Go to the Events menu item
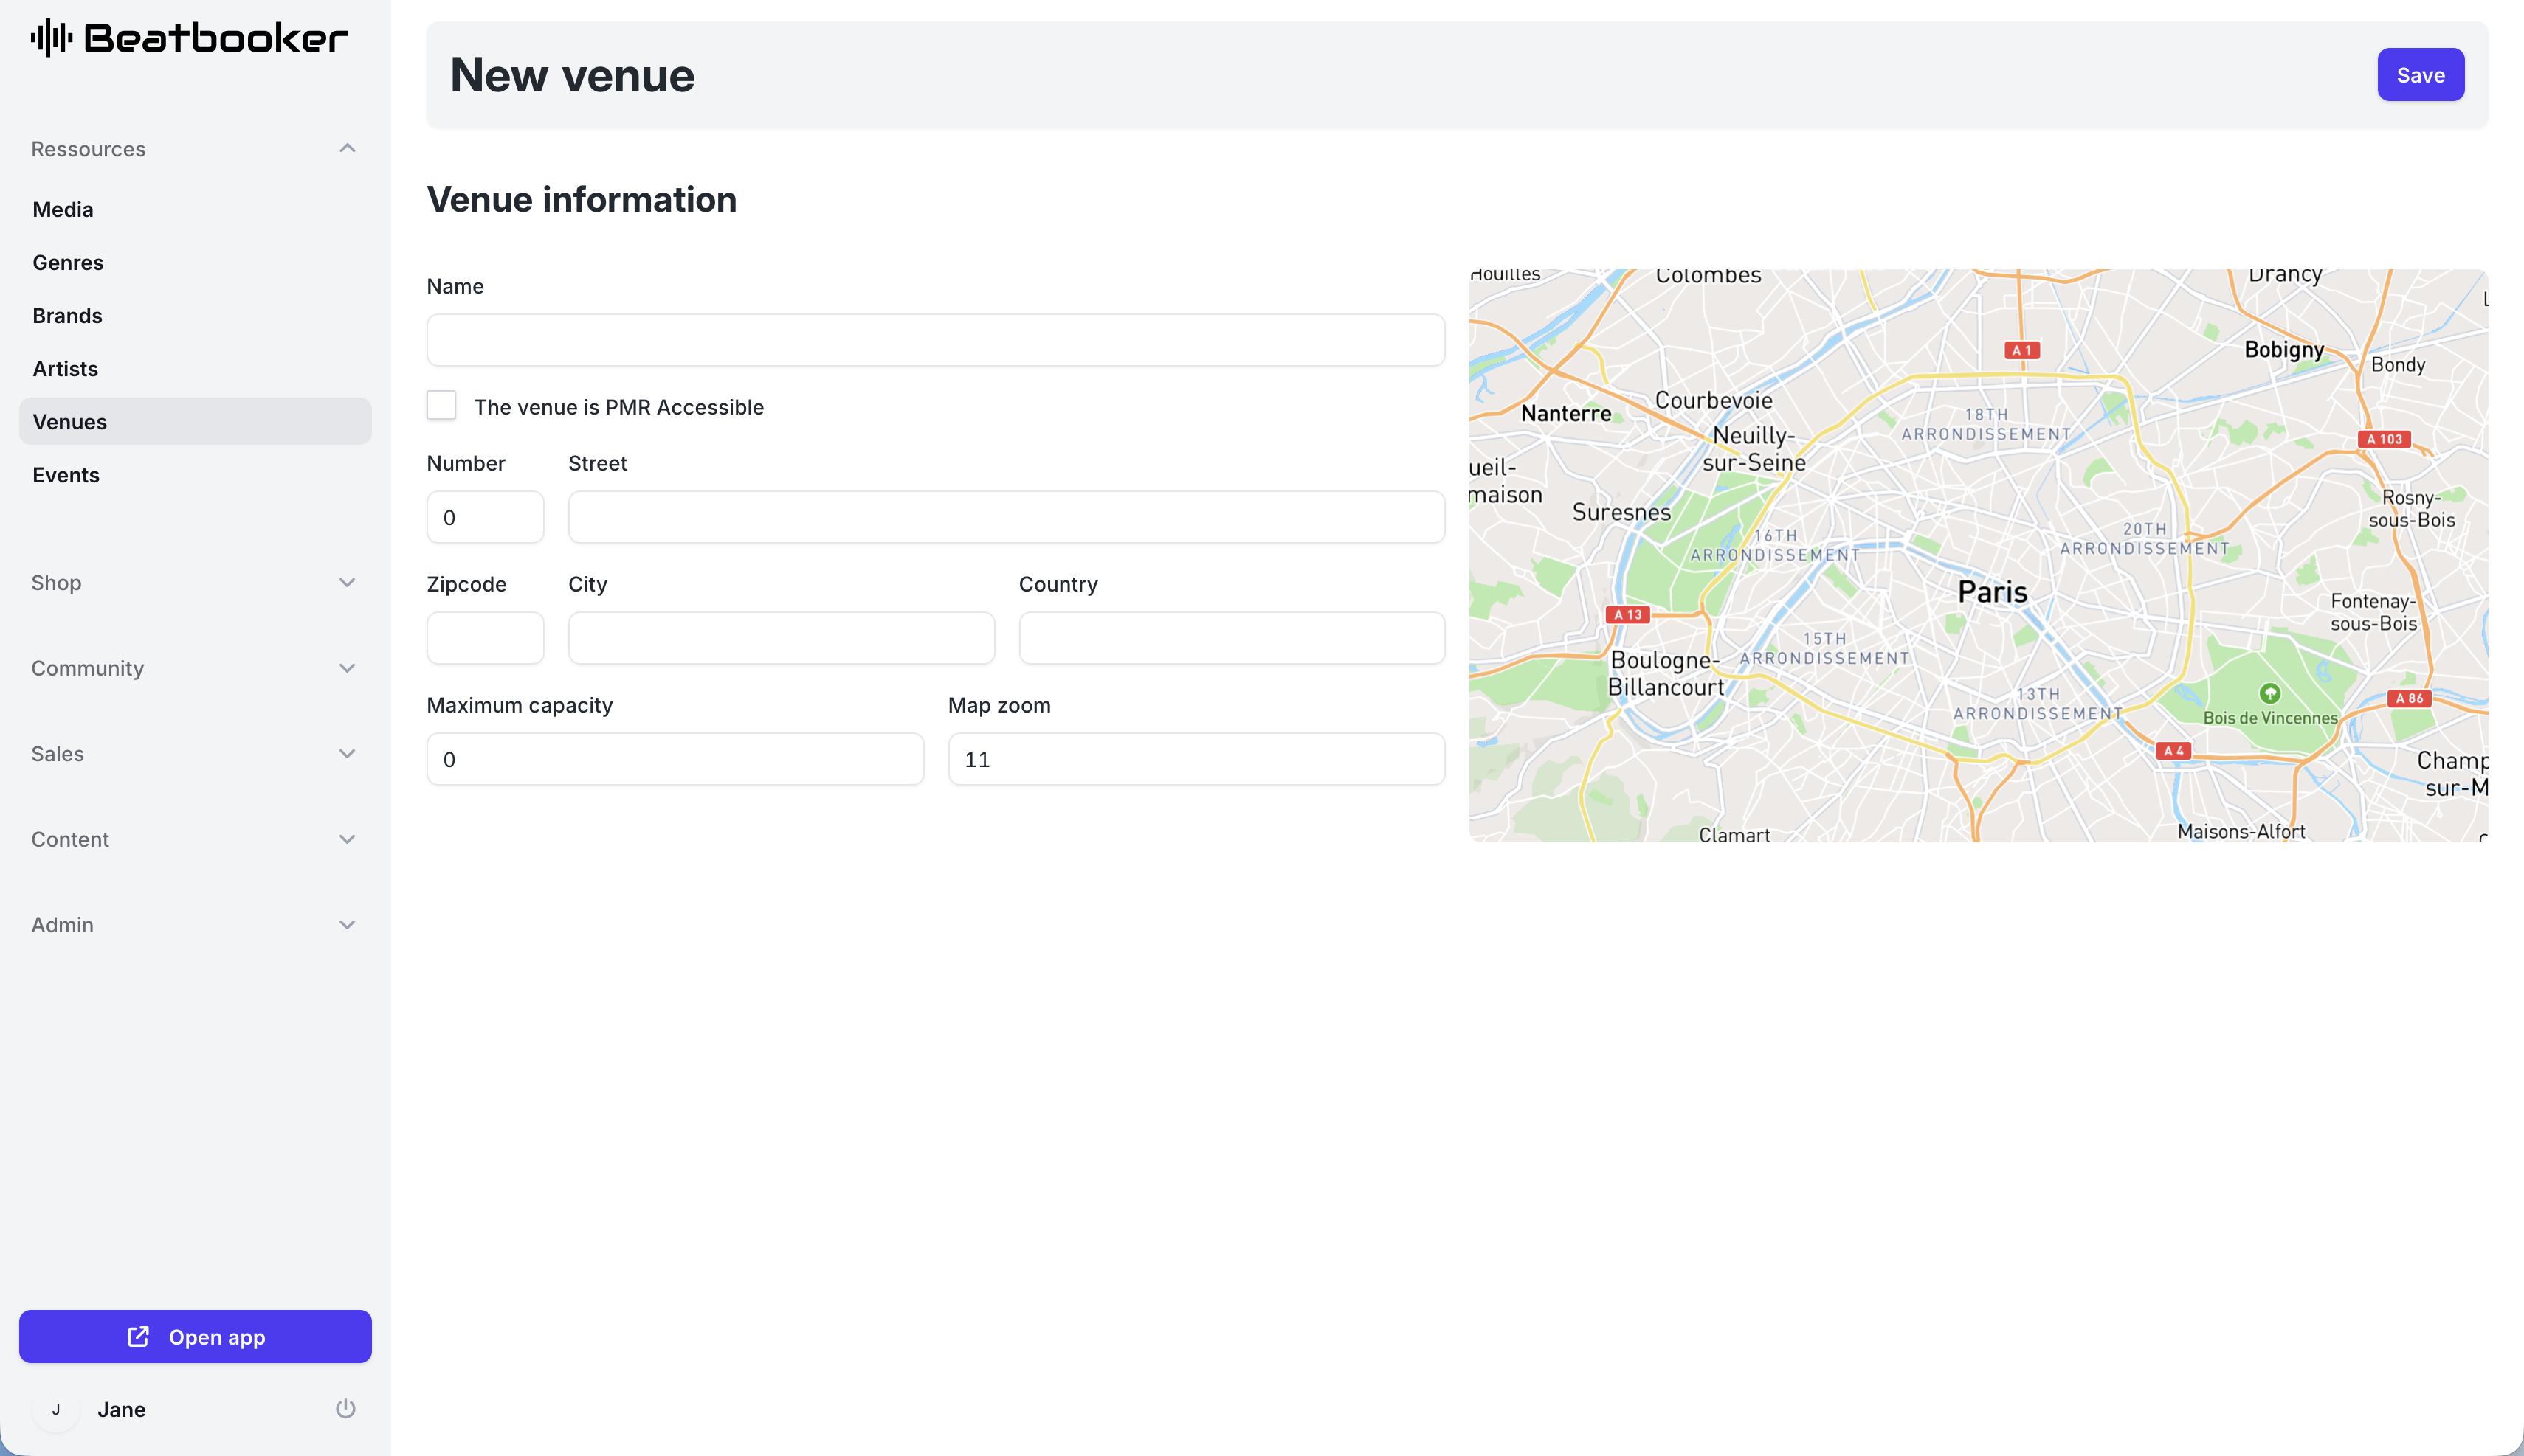 [x=66, y=475]
